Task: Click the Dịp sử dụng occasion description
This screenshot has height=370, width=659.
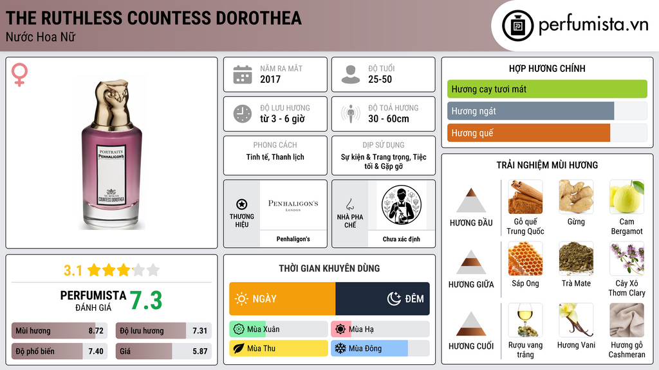Action: tap(384, 161)
